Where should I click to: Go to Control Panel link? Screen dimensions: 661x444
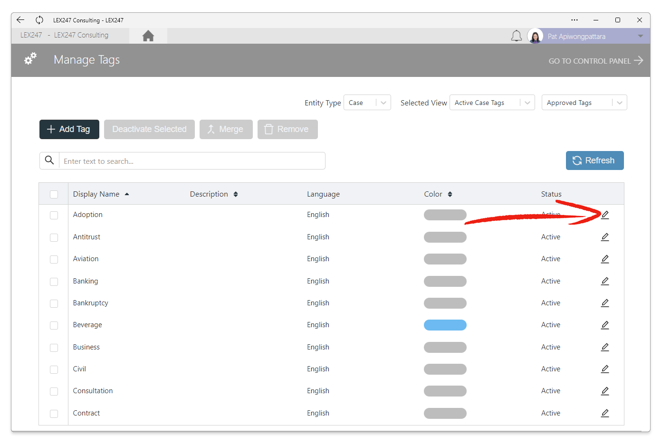tap(596, 61)
